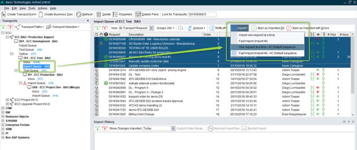Click the Restart Import button
This screenshot has height=150, width=357.
(x=253, y=128)
